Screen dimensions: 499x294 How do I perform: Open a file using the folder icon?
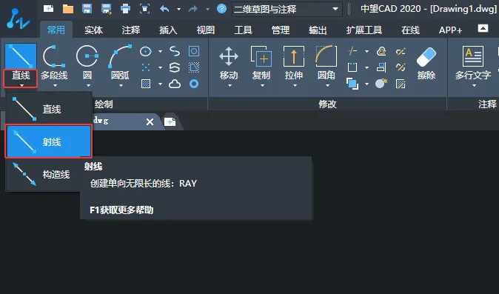68,9
